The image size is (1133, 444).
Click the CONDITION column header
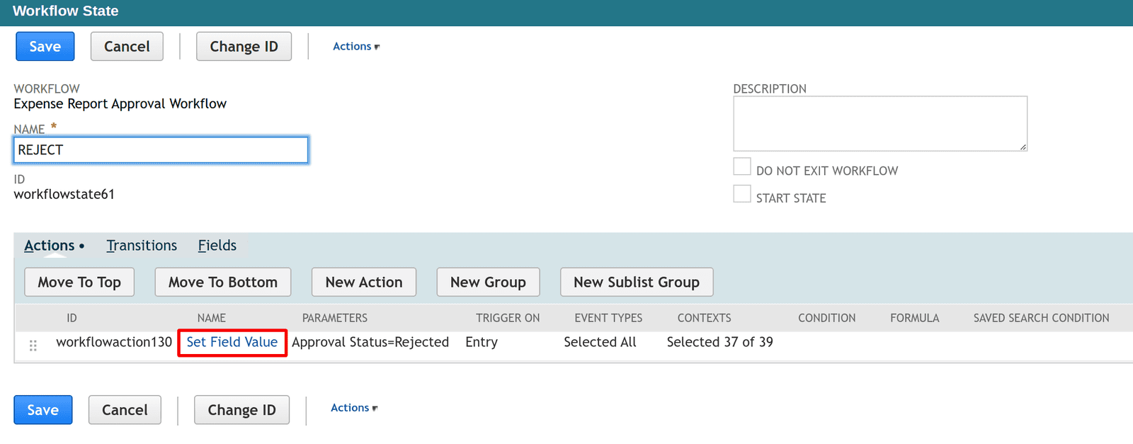(826, 318)
